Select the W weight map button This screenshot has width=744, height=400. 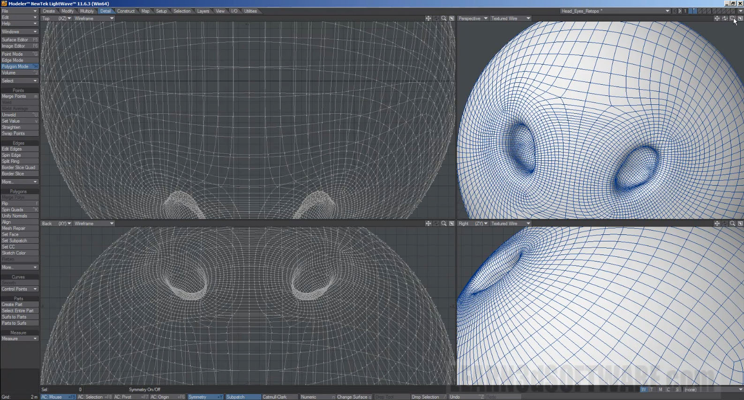(x=644, y=390)
